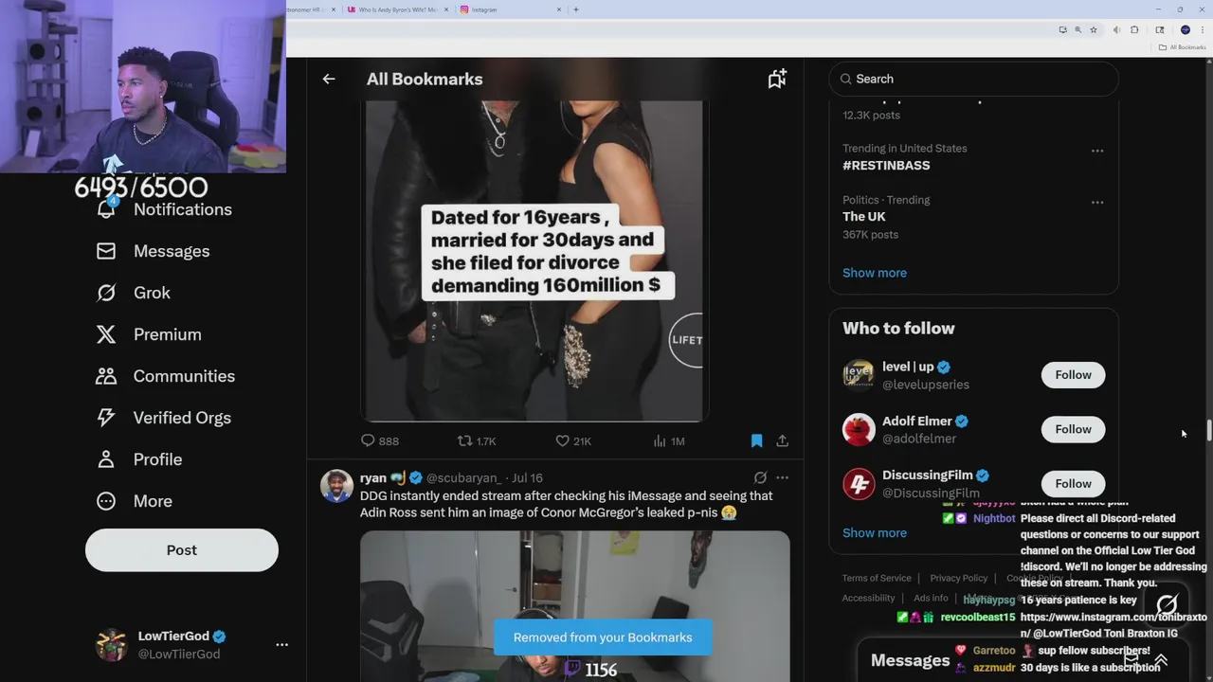The height and width of the screenshot is (682, 1213).
Task: Open Chrome three-dot menu
Action: tap(1203, 30)
